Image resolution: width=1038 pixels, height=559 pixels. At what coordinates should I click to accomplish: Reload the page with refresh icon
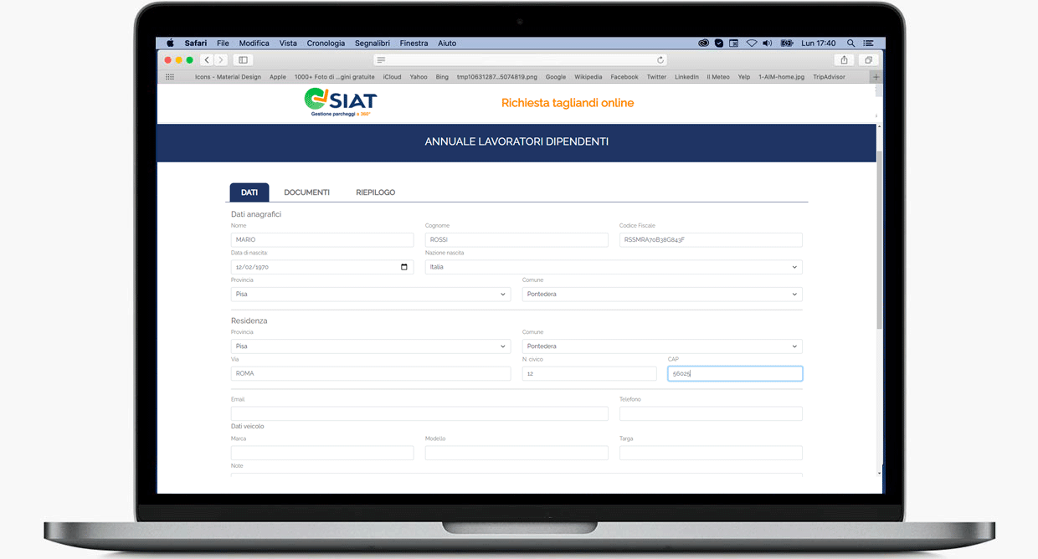(660, 60)
